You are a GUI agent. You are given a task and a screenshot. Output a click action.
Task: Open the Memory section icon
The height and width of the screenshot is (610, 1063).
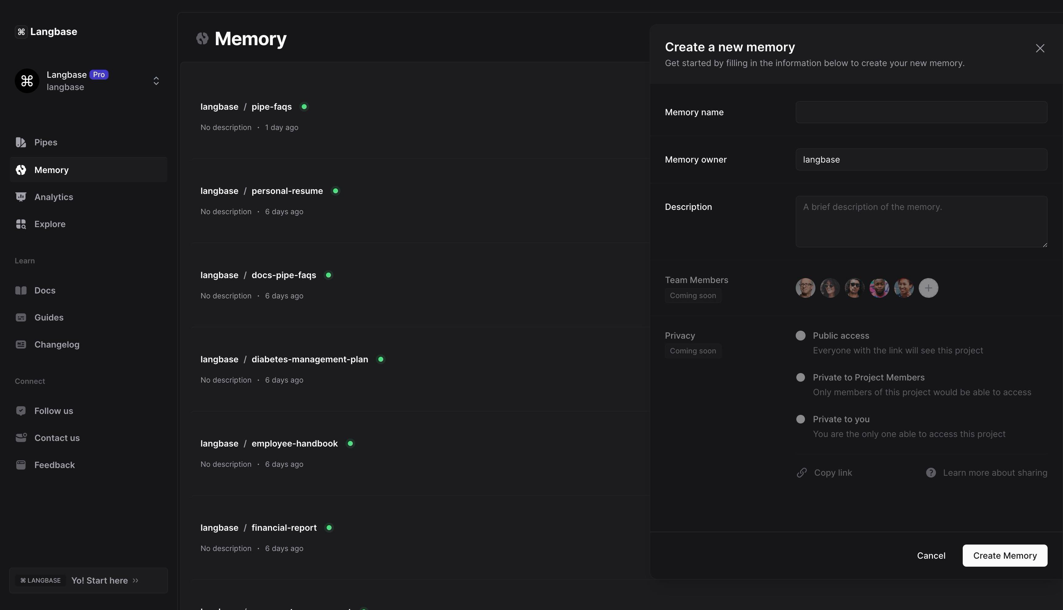[x=21, y=170]
